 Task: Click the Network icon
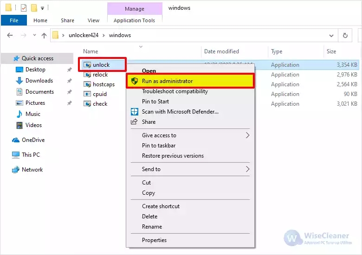click(x=16, y=170)
